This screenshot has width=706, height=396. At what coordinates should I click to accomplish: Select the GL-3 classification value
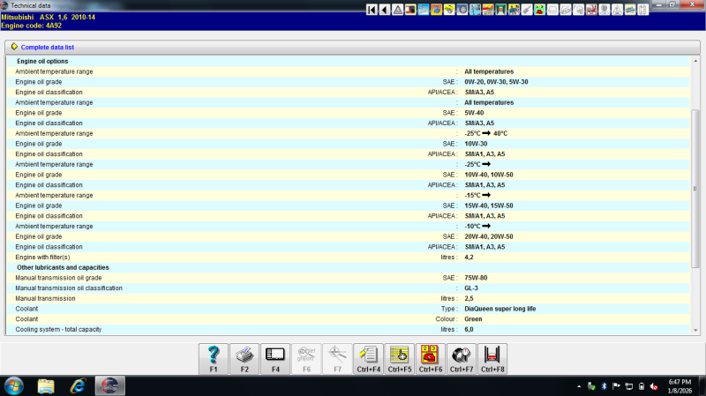(471, 288)
